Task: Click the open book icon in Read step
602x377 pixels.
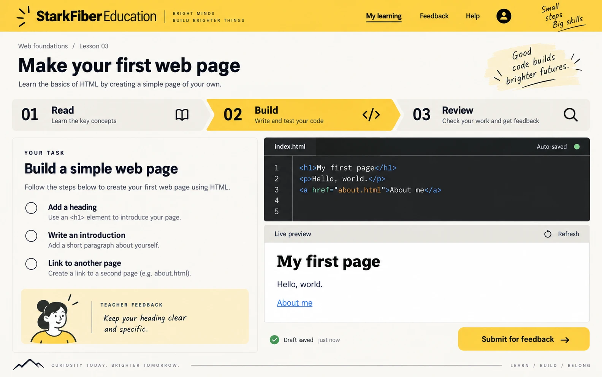Action: tap(182, 115)
